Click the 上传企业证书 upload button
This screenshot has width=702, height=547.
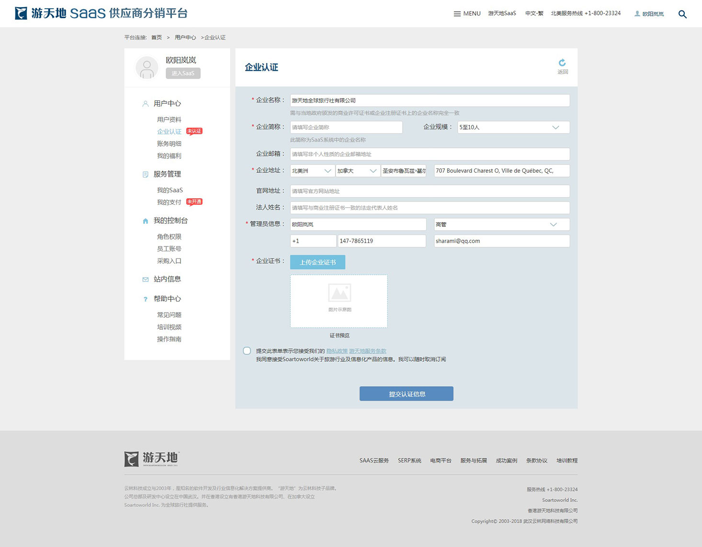coord(317,262)
